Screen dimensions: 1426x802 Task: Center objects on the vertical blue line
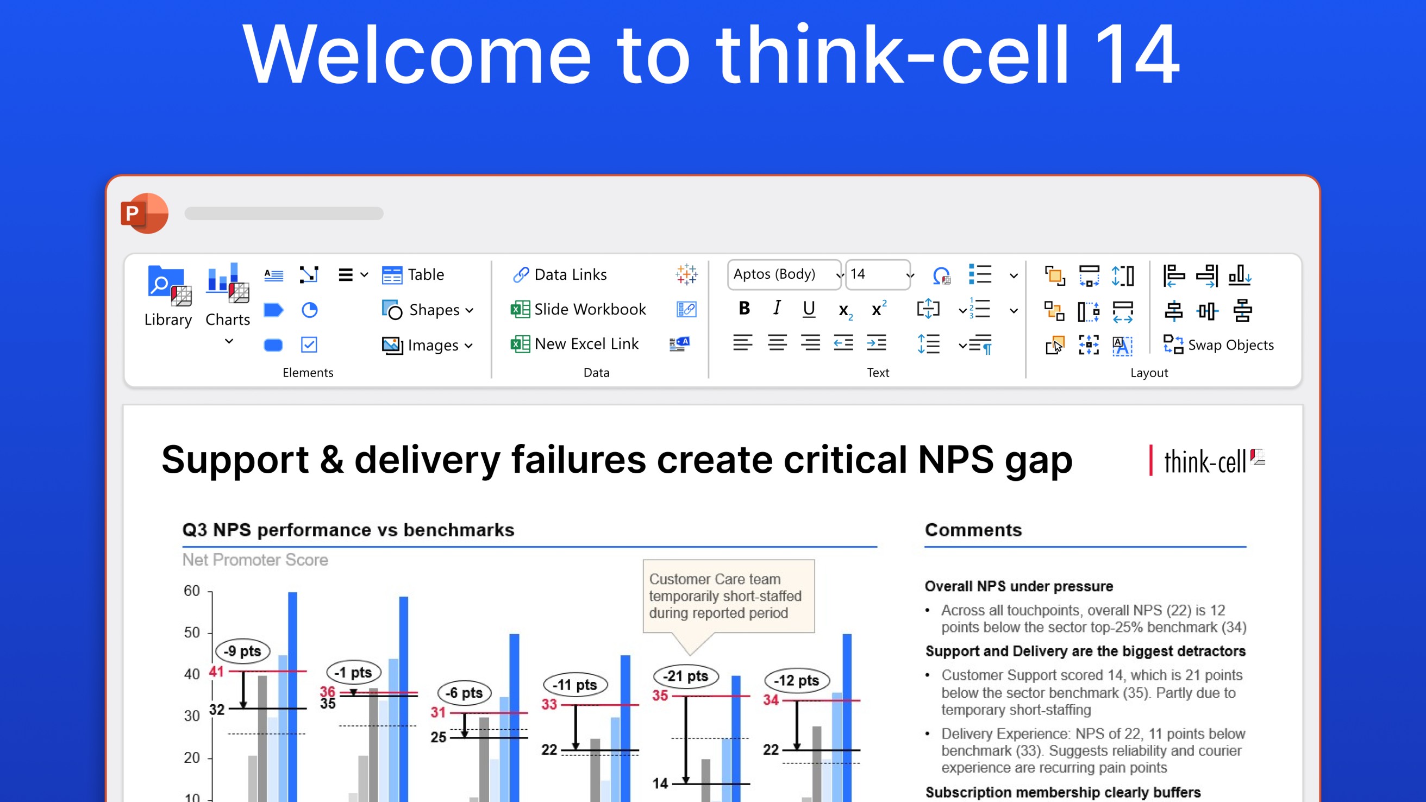coord(1174,310)
